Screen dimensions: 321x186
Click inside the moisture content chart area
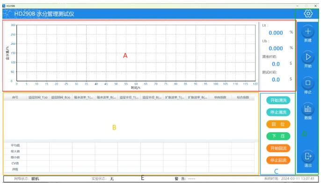coord(136,53)
